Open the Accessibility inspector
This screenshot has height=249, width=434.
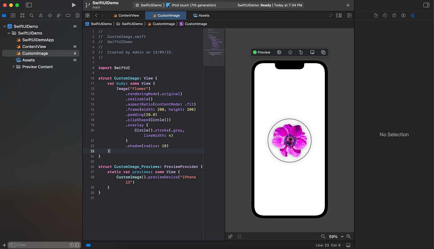pos(403,15)
